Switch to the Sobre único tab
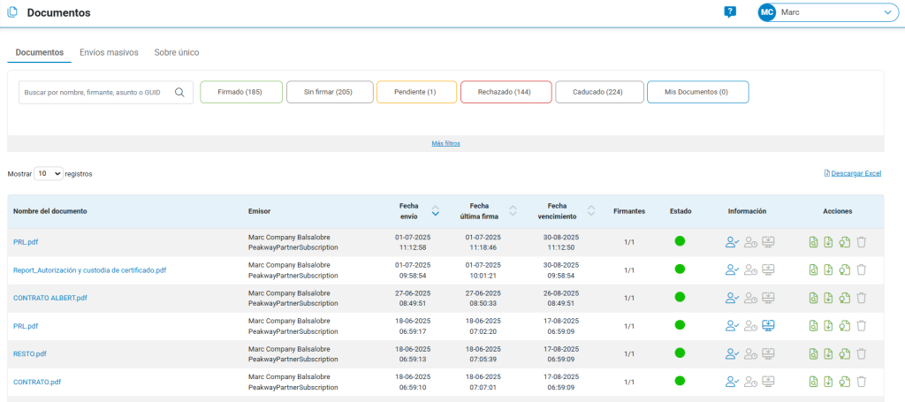Image resolution: width=905 pixels, height=402 pixels. point(177,52)
